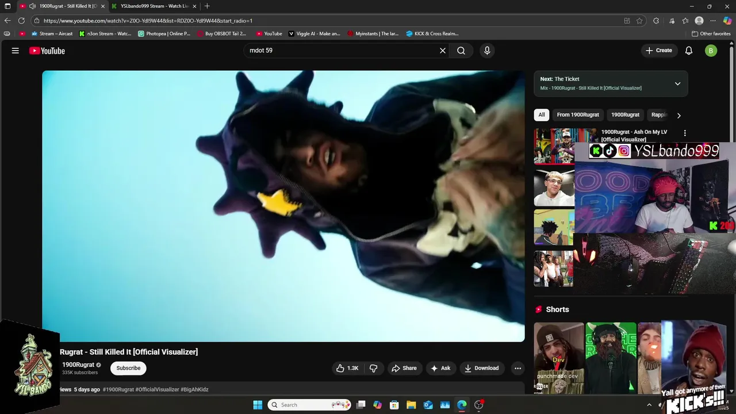Switch to the YSLbando999 Stream tab
The image size is (736, 414).
[x=153, y=6]
